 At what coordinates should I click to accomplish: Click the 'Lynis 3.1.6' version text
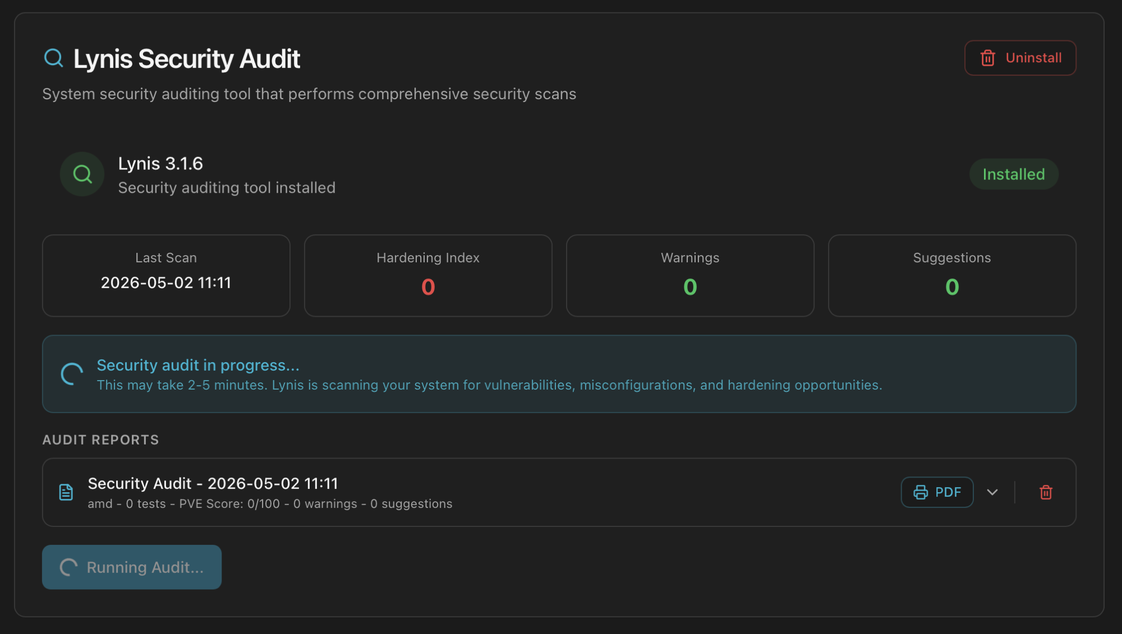coord(160,164)
